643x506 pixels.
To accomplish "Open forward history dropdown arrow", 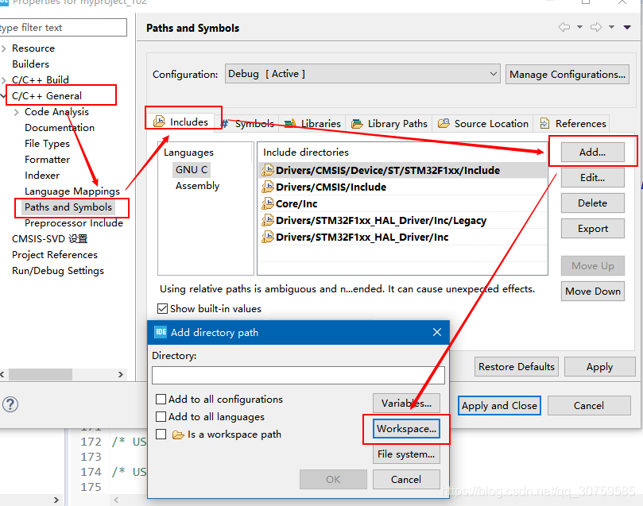I will (611, 27).
